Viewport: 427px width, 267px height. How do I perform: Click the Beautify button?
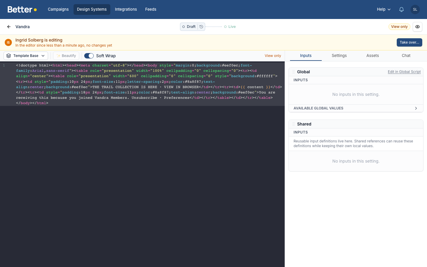(66, 56)
